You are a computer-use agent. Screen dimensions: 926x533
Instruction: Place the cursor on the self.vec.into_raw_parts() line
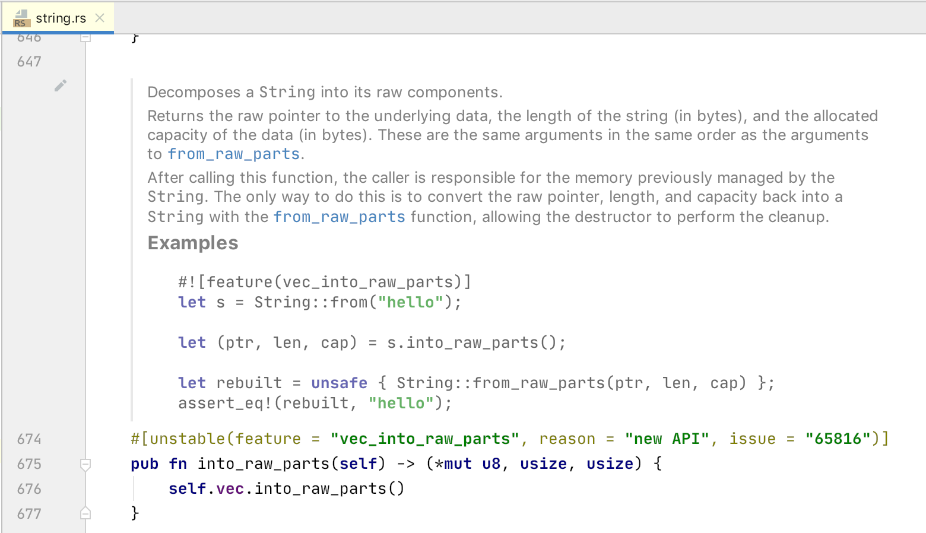pyautogui.click(x=286, y=488)
